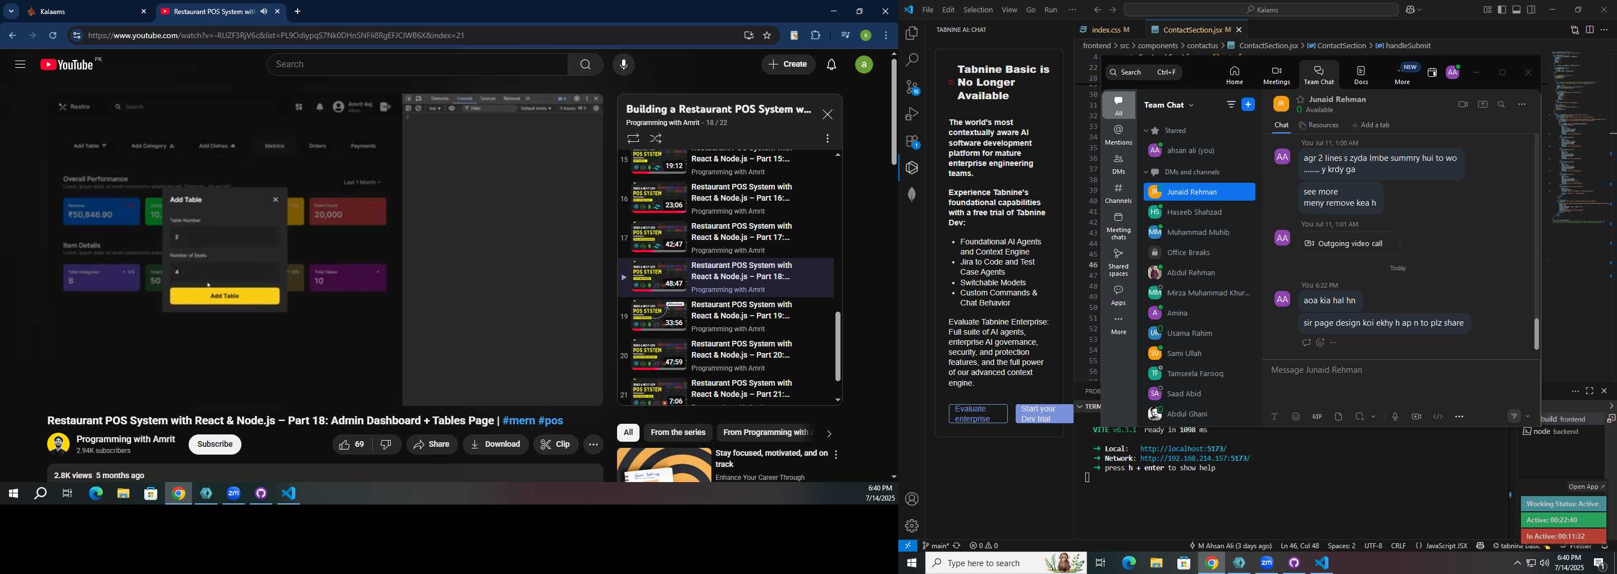Open the Extensions view in VS Code

point(912,142)
